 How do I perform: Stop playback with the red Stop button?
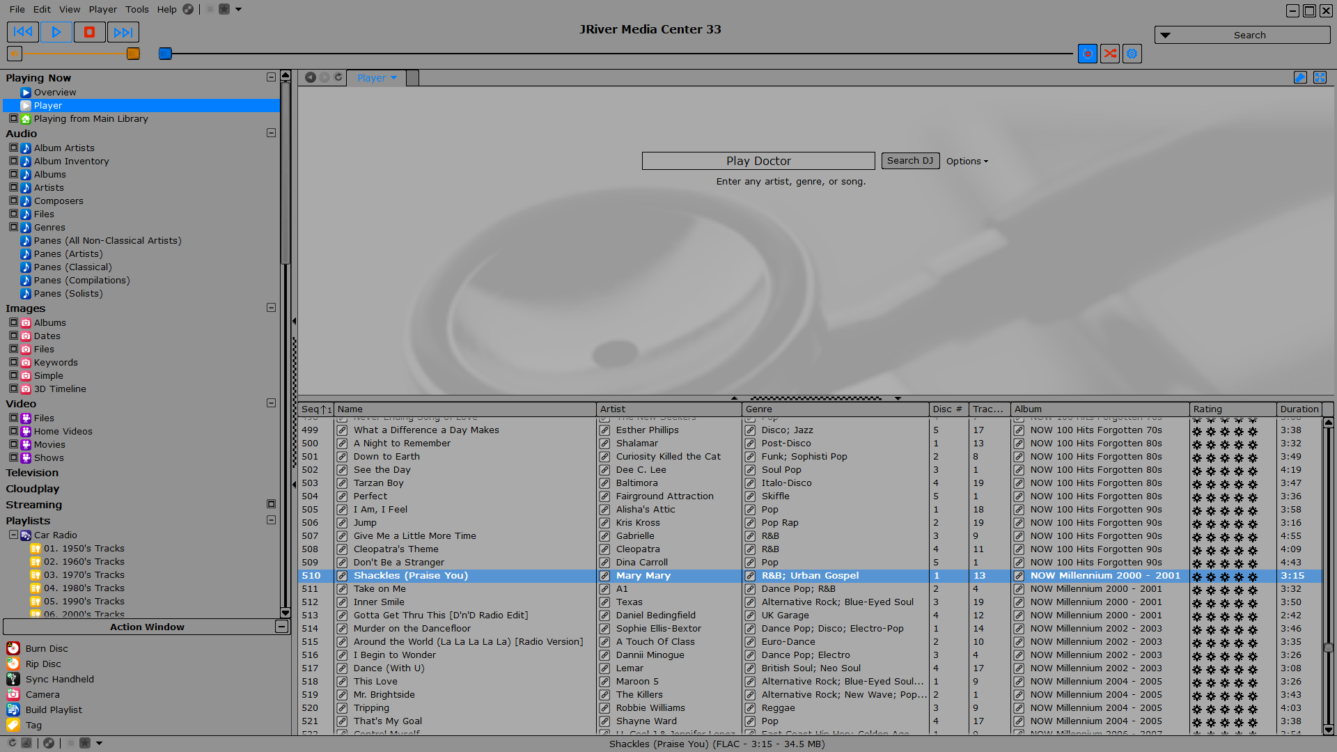coord(90,32)
